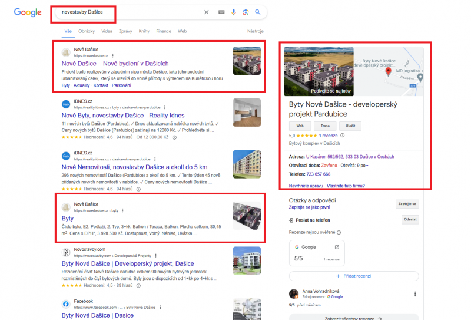Start voice search with microphone icon
Screen dimensions: 471x320
(233, 12)
